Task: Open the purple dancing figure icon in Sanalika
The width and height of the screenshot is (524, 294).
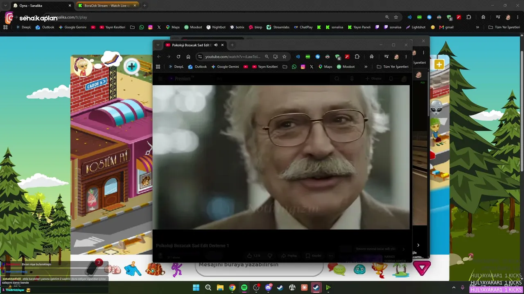Action: 177,269
